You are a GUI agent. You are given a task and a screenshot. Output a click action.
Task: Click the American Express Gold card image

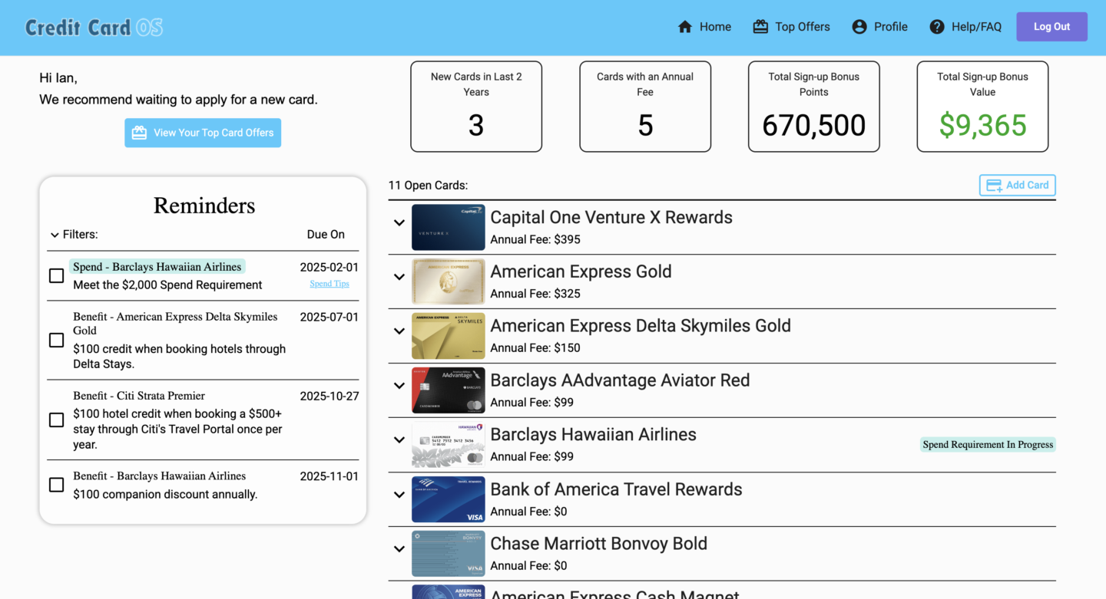pyautogui.click(x=449, y=281)
